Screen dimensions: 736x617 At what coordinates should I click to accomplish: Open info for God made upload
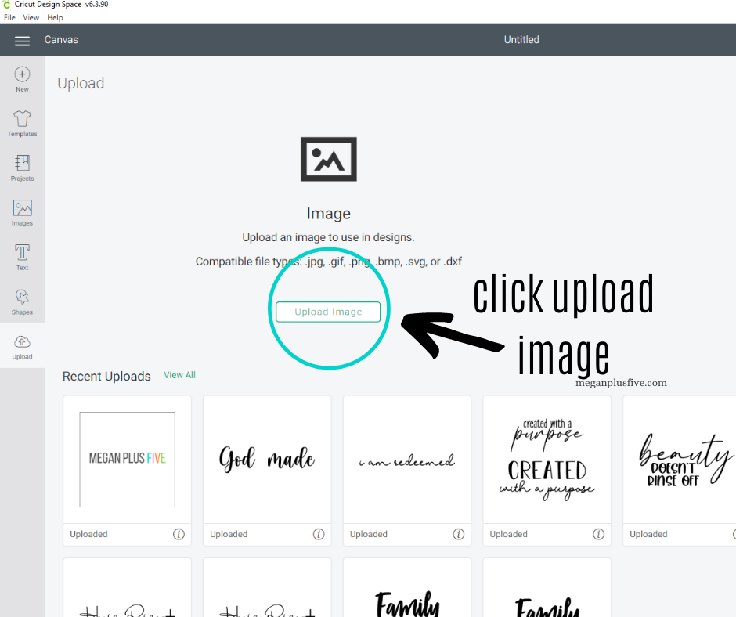(319, 534)
